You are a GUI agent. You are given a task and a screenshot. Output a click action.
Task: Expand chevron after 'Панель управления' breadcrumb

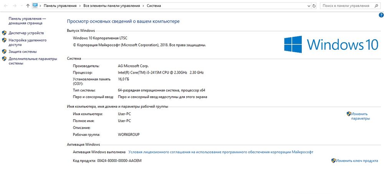pyautogui.click(x=80, y=6)
